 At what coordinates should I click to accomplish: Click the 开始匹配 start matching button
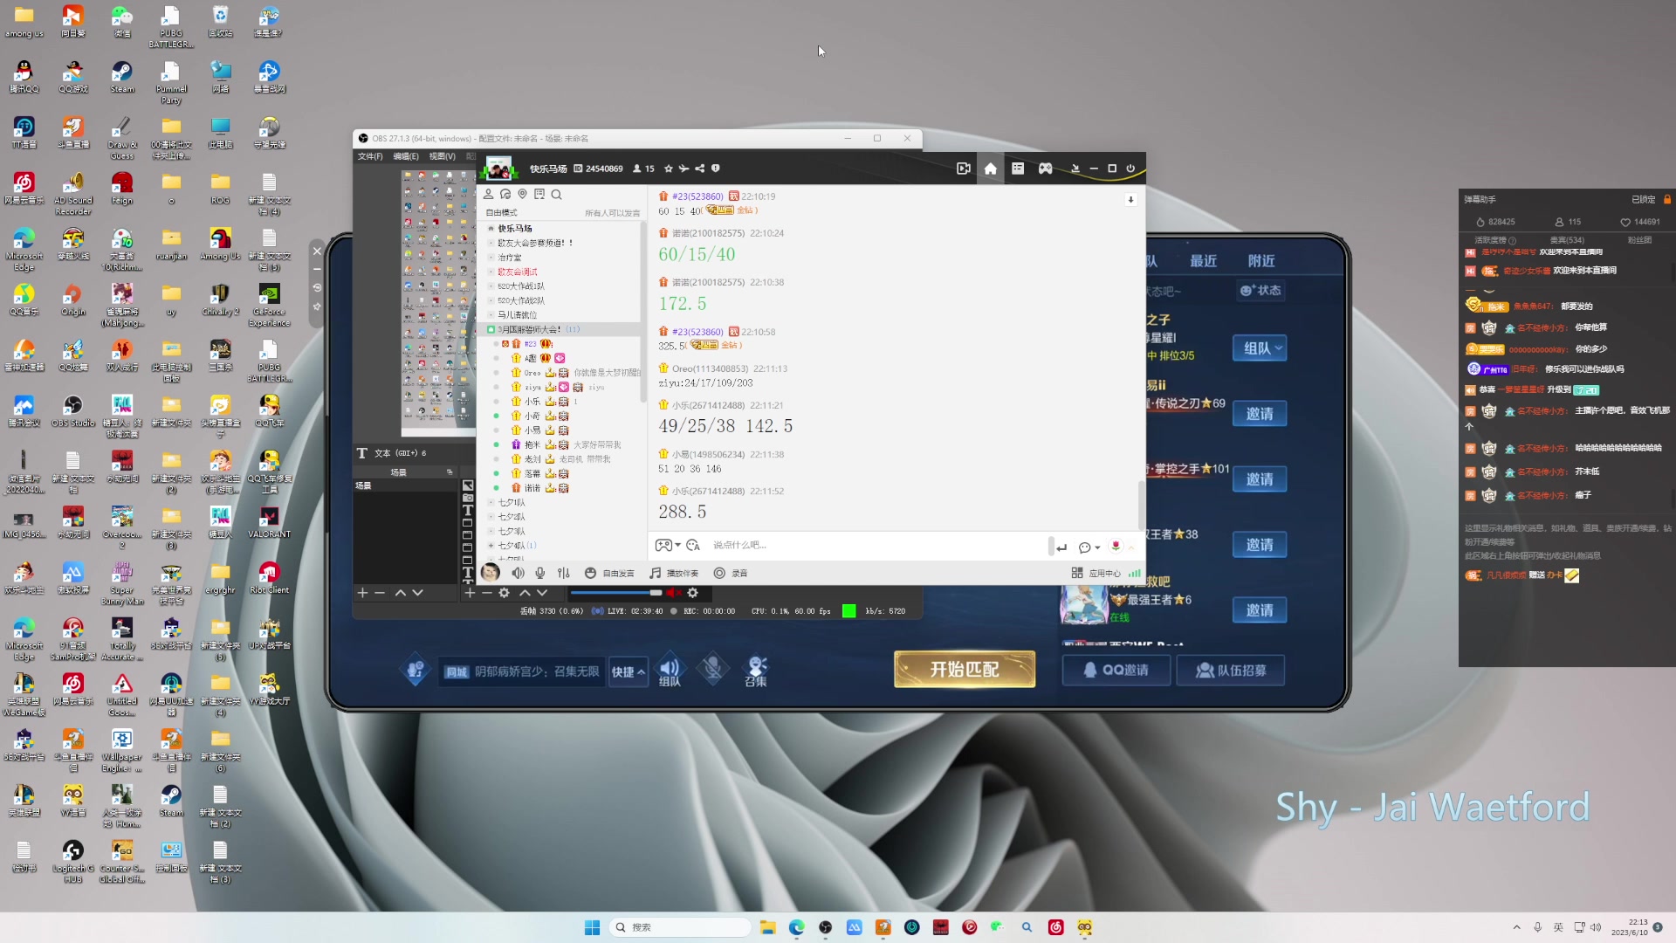[x=965, y=670]
